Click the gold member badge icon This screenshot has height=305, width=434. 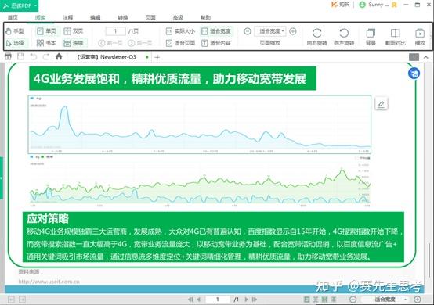(394, 5)
